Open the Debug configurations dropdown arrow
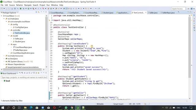196x110 pixels. tap(26, 9)
